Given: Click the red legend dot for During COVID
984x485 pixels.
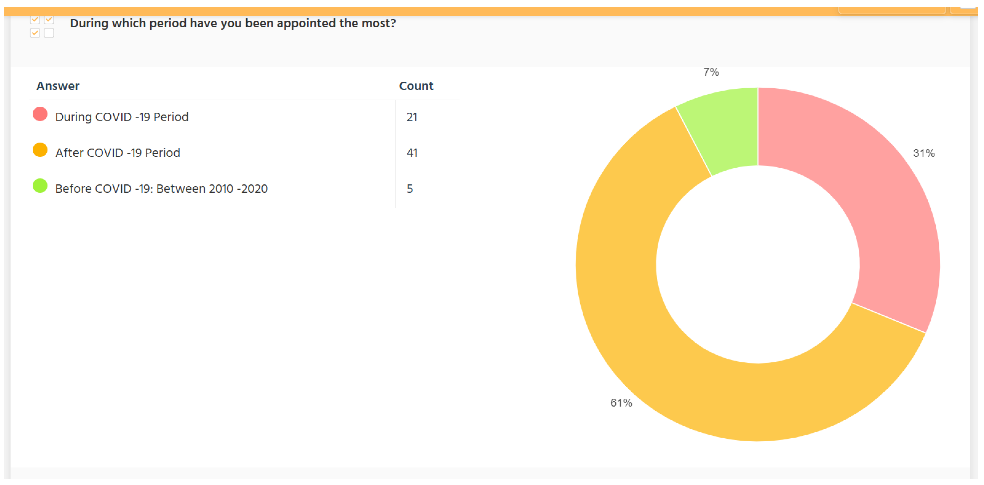Looking at the screenshot, I should click(x=40, y=114).
